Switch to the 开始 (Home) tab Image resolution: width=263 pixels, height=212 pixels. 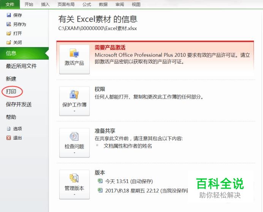pos(29,4)
